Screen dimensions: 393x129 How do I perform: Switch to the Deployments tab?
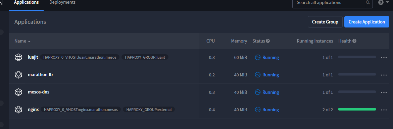(62, 2)
